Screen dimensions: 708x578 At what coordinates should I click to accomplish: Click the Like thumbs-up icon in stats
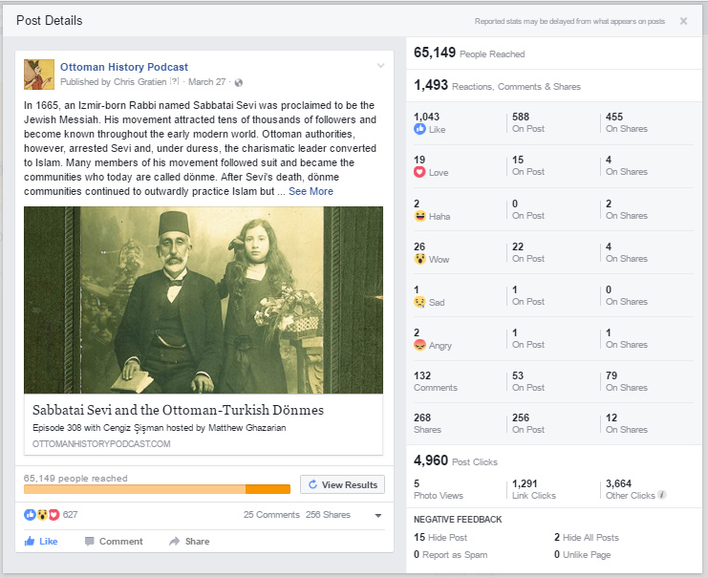click(419, 129)
